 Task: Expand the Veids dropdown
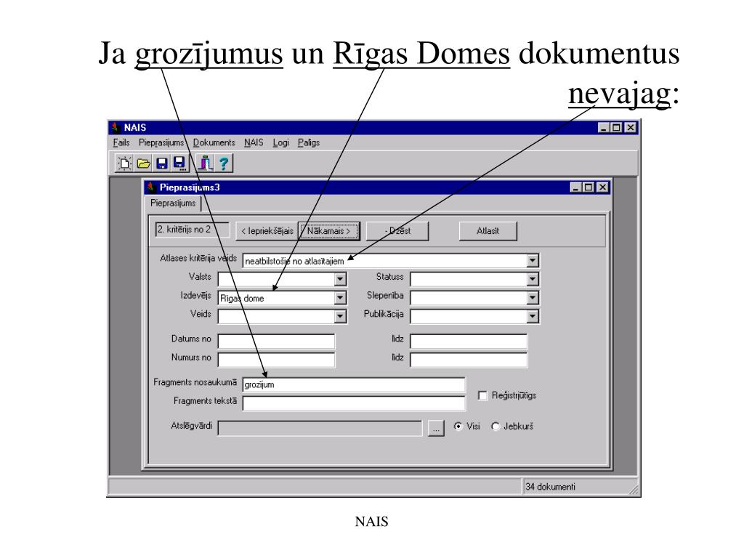(x=340, y=317)
